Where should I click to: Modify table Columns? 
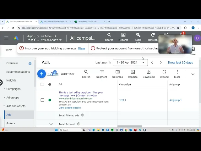click(x=117, y=74)
